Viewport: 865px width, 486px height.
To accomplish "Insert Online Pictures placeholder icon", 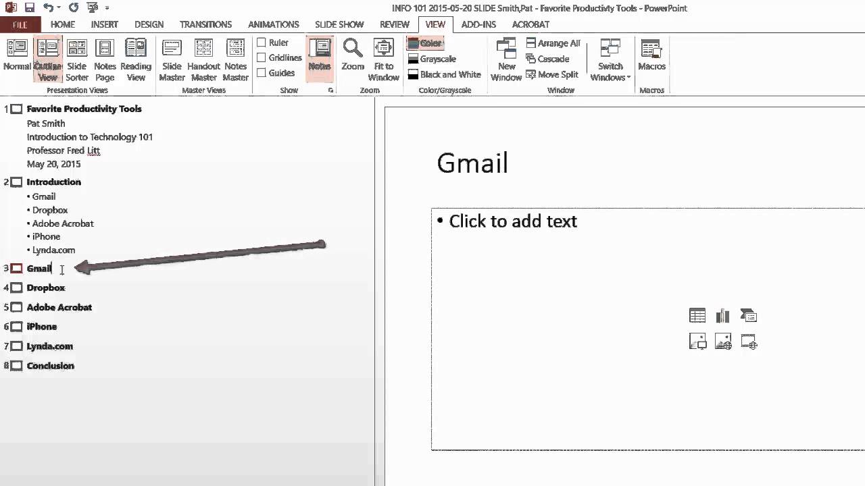I will pos(723,342).
